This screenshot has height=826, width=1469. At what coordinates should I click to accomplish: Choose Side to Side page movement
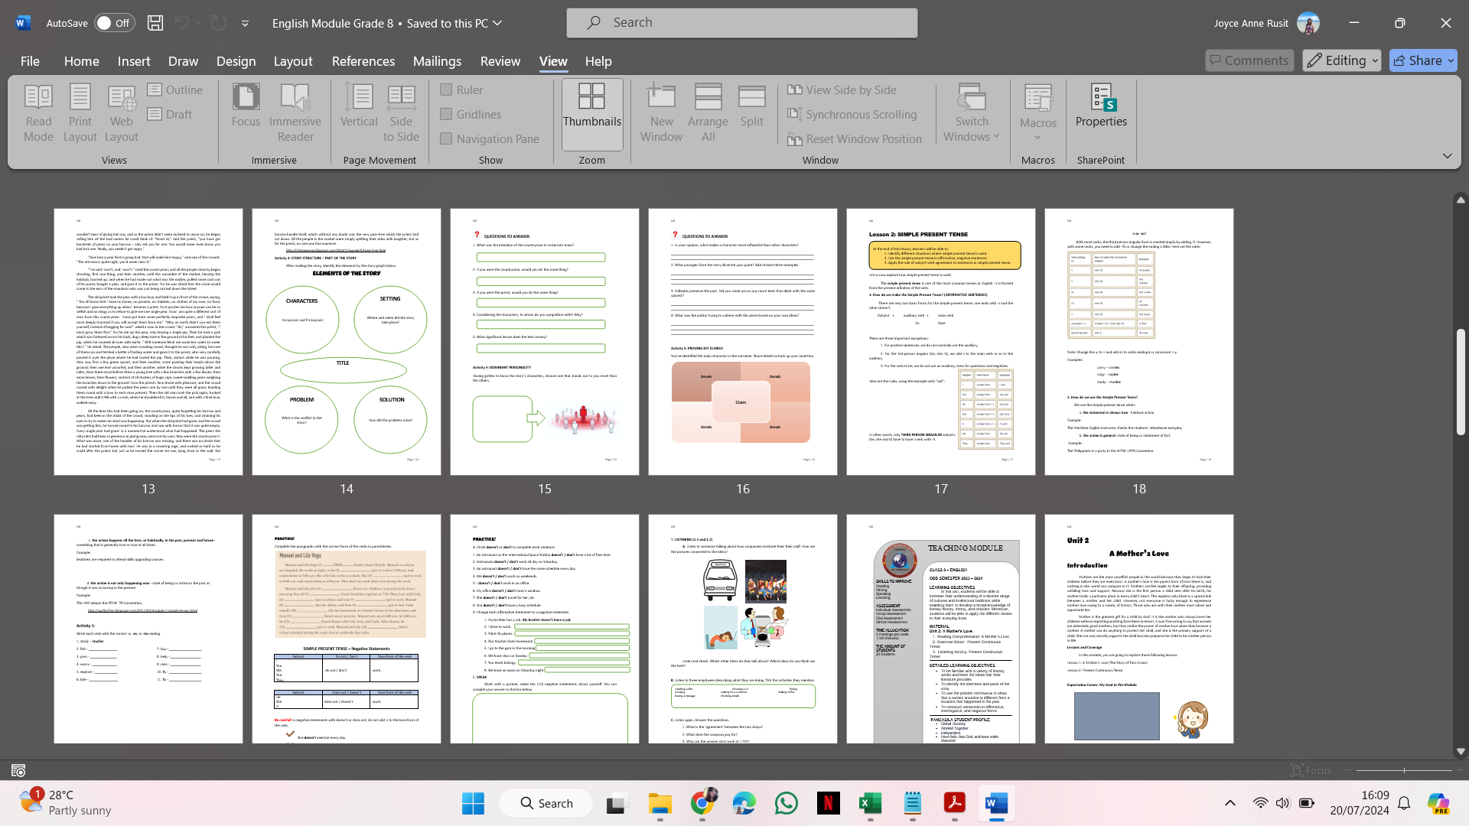[x=401, y=112]
